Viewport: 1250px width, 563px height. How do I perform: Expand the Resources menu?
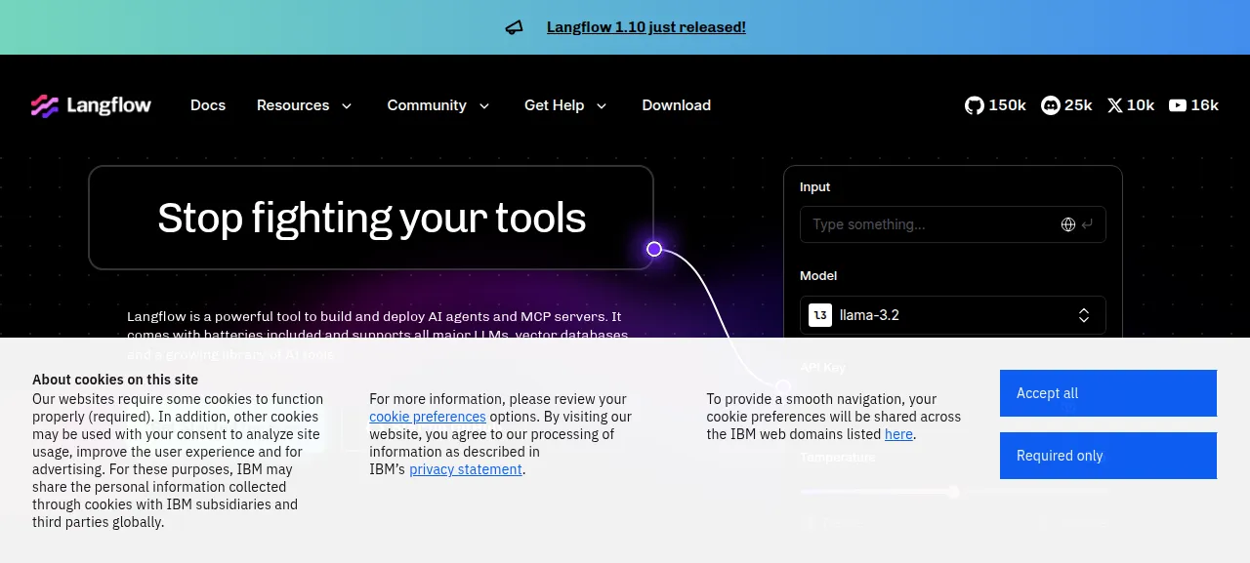click(305, 105)
